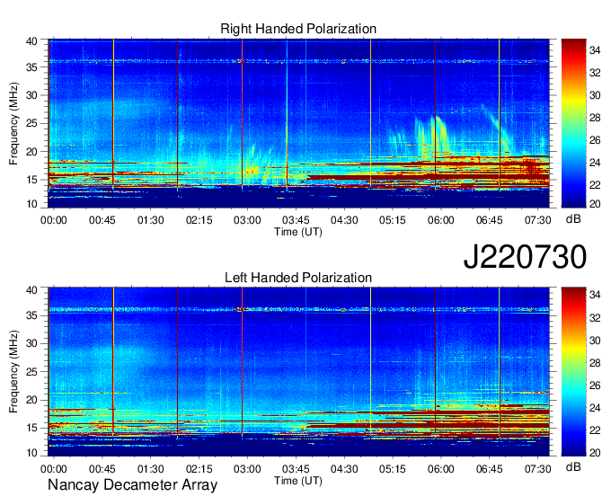This screenshot has height=496, width=611.
Task: Click the 03:45 time tick of Right Handed plot
Action: pyautogui.click(x=296, y=220)
